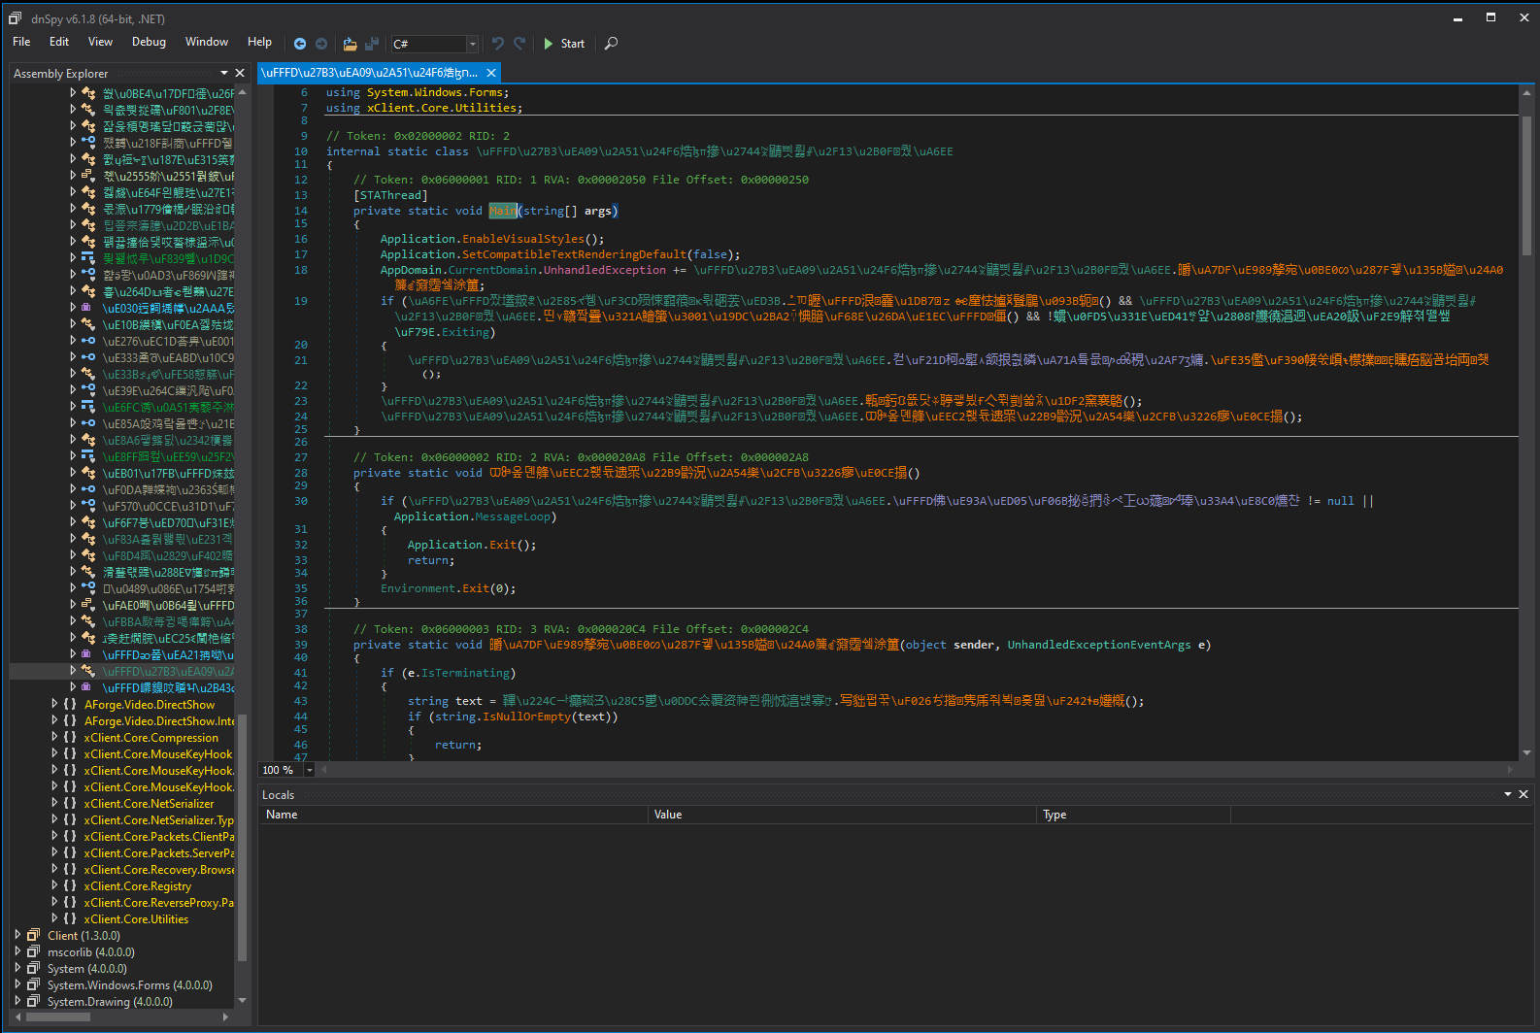Click xClient.Core.Utilities using reference
Viewport: 1540px width, 1033px height.
pos(442,108)
